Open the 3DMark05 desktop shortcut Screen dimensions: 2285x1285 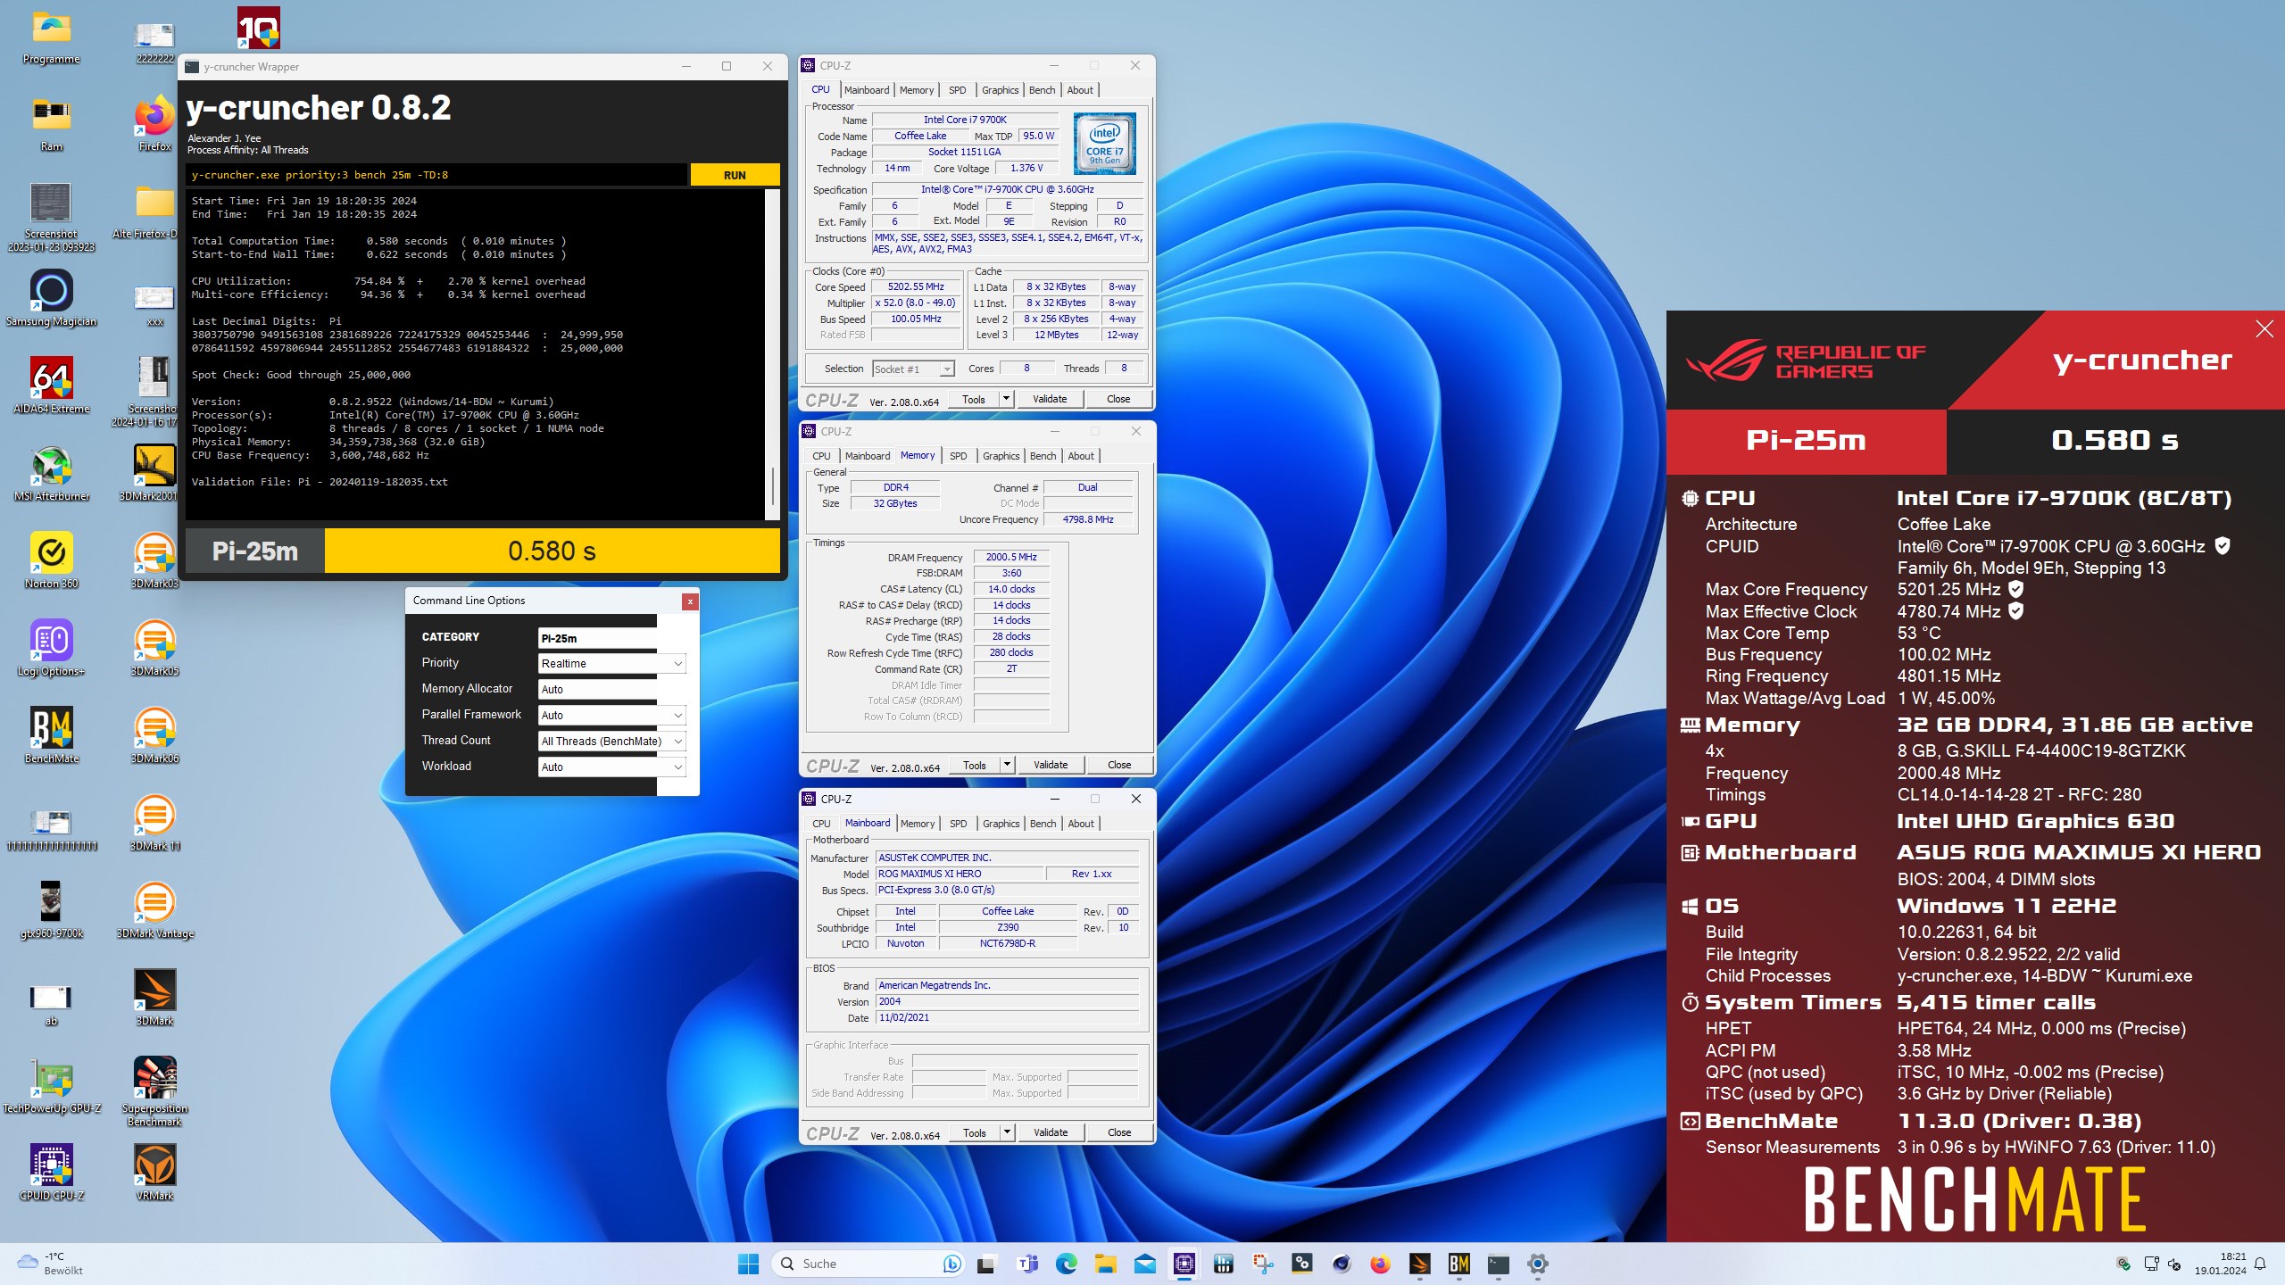pos(155,648)
